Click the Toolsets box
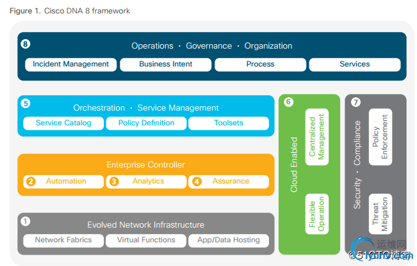417x266 pixels. (229, 123)
